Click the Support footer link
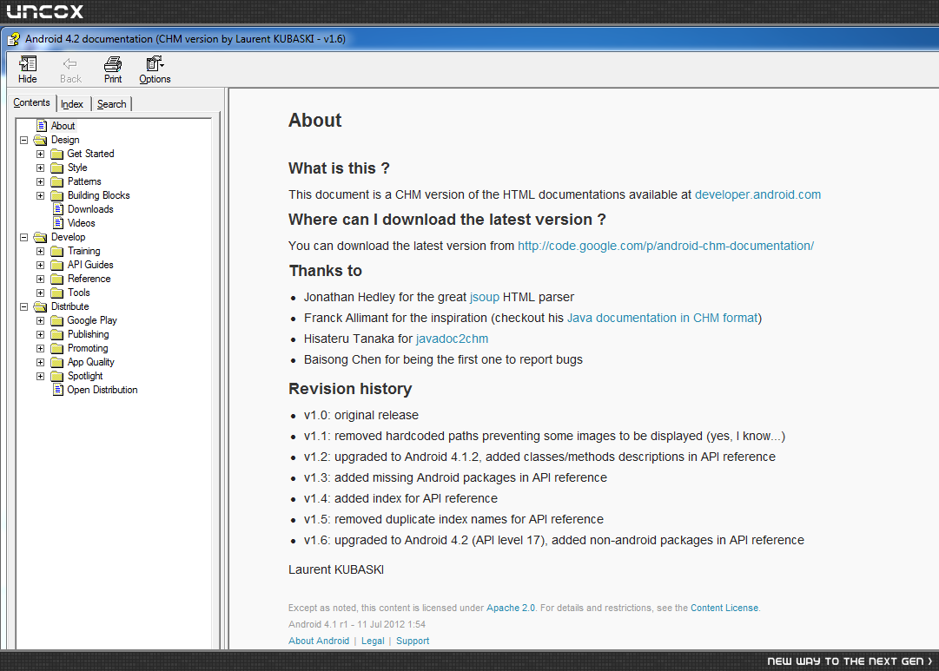Viewport: 939px width, 671px height. (x=413, y=641)
